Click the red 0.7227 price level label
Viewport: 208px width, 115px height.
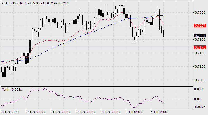[200, 25]
